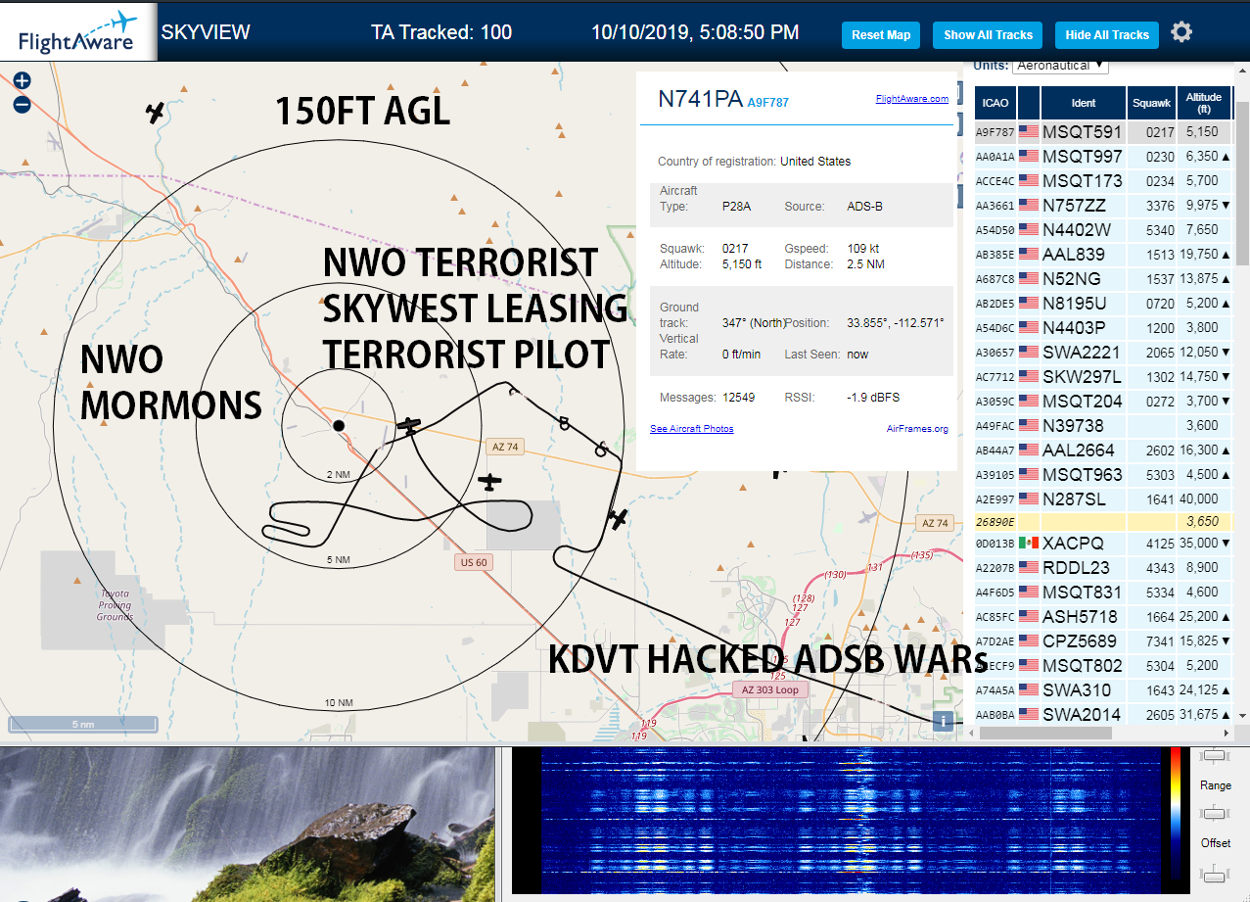Click the table scrollbar down arrow
Image resolution: width=1250 pixels, height=902 pixels.
click(1241, 717)
